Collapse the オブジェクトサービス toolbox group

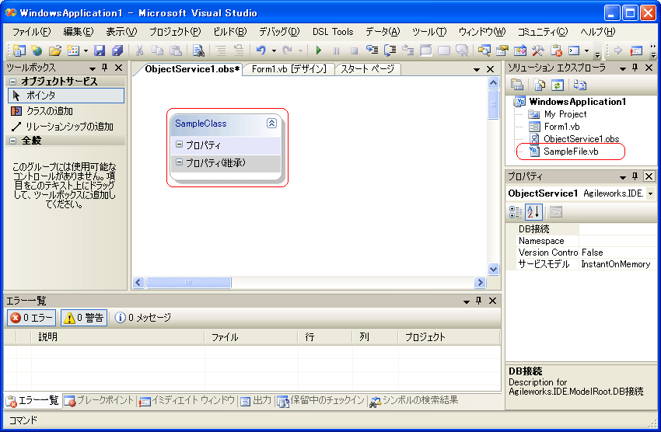(12, 82)
